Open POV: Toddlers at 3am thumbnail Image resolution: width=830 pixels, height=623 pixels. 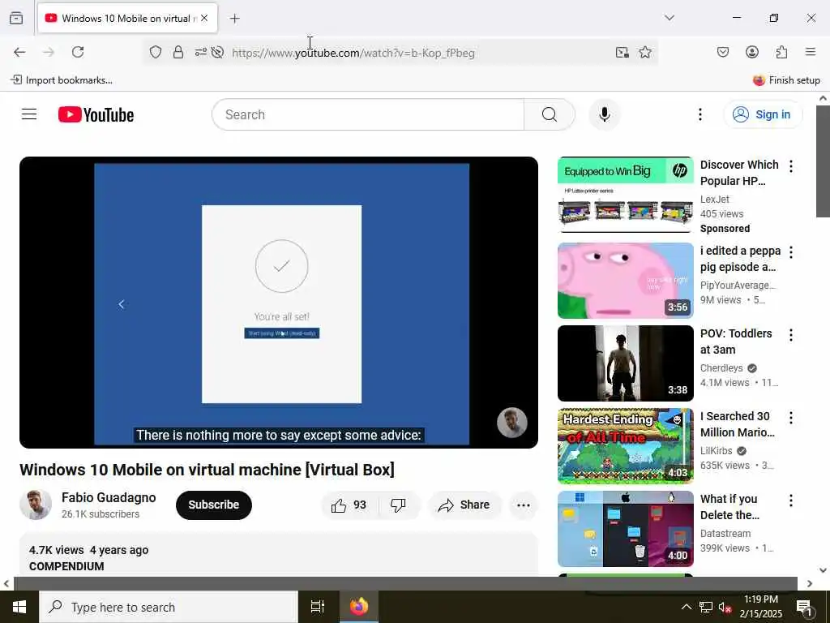click(x=625, y=363)
